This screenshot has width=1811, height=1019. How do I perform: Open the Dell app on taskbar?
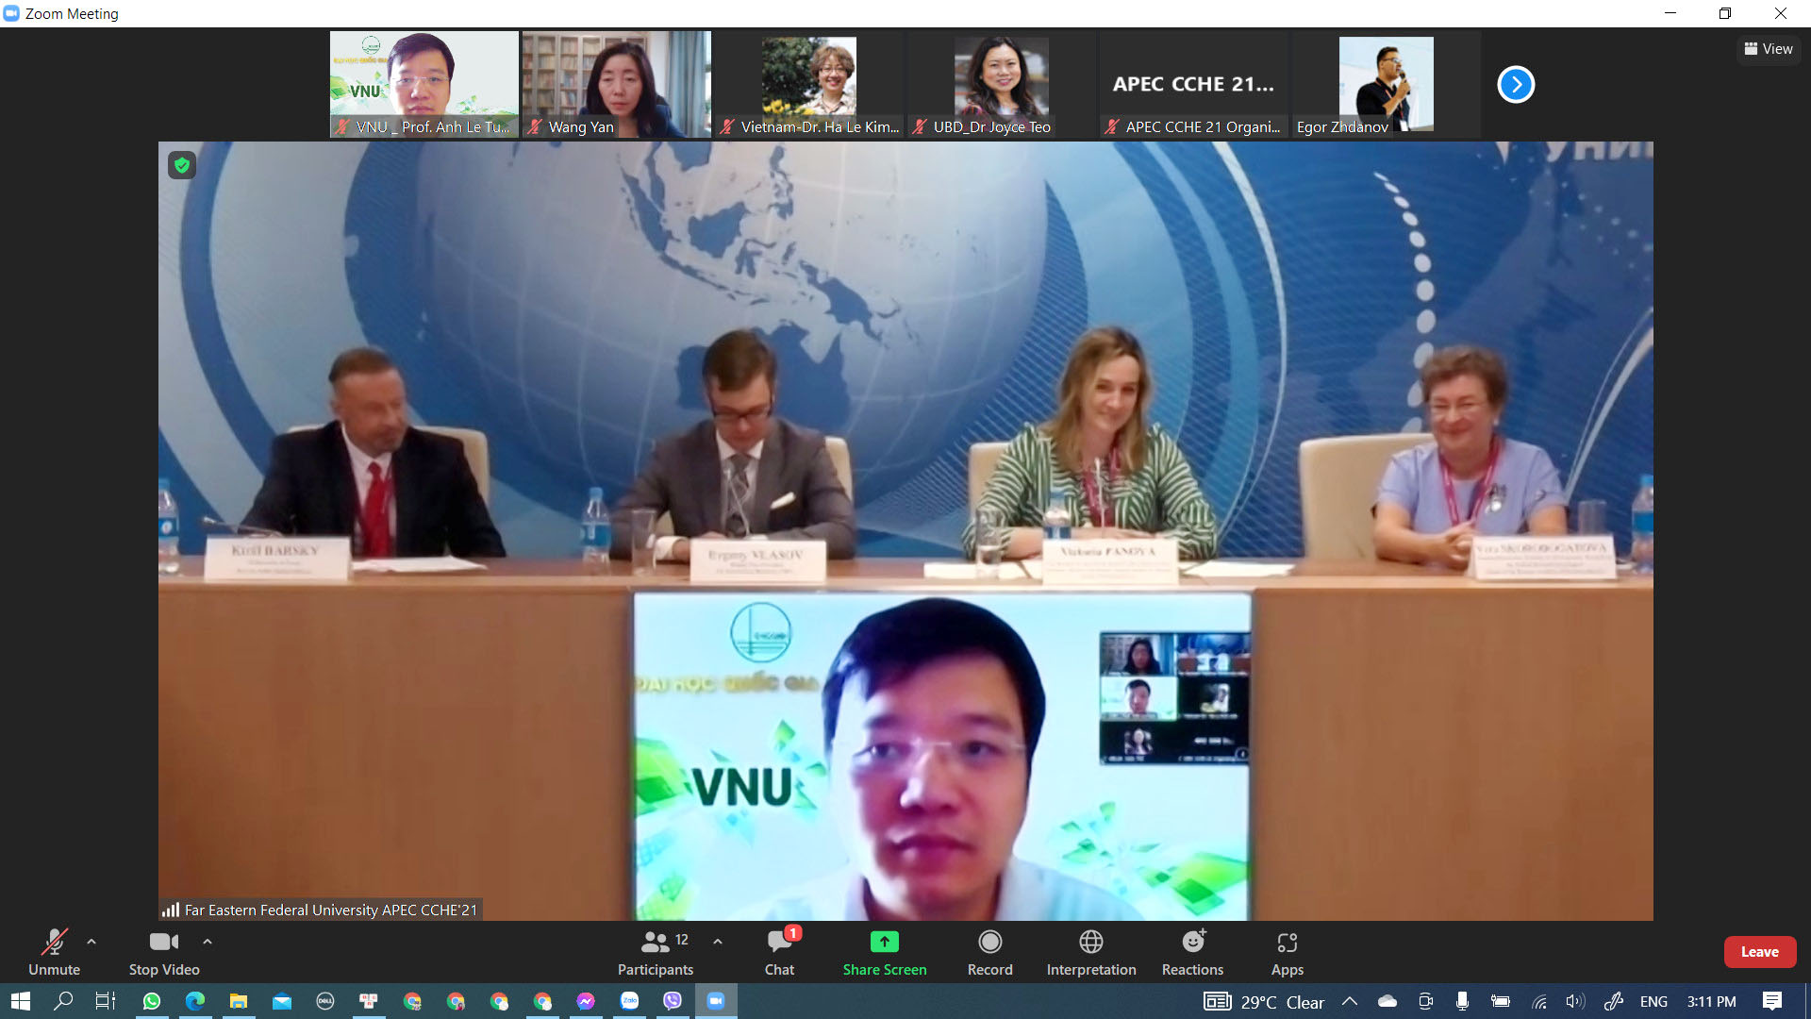click(x=325, y=1001)
